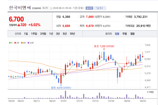
Task: Select the 10년 line chart period
Action: pyautogui.click(x=72, y=34)
